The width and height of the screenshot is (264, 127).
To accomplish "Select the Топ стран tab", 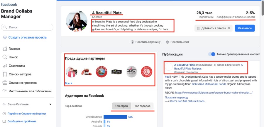I will point(121,106).
